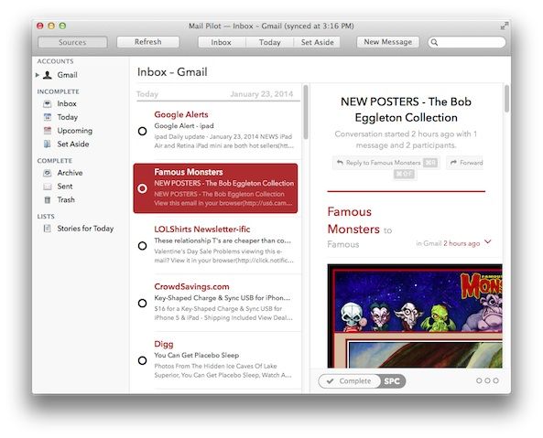Expand the Gmail account disclosure triangle

(x=38, y=75)
